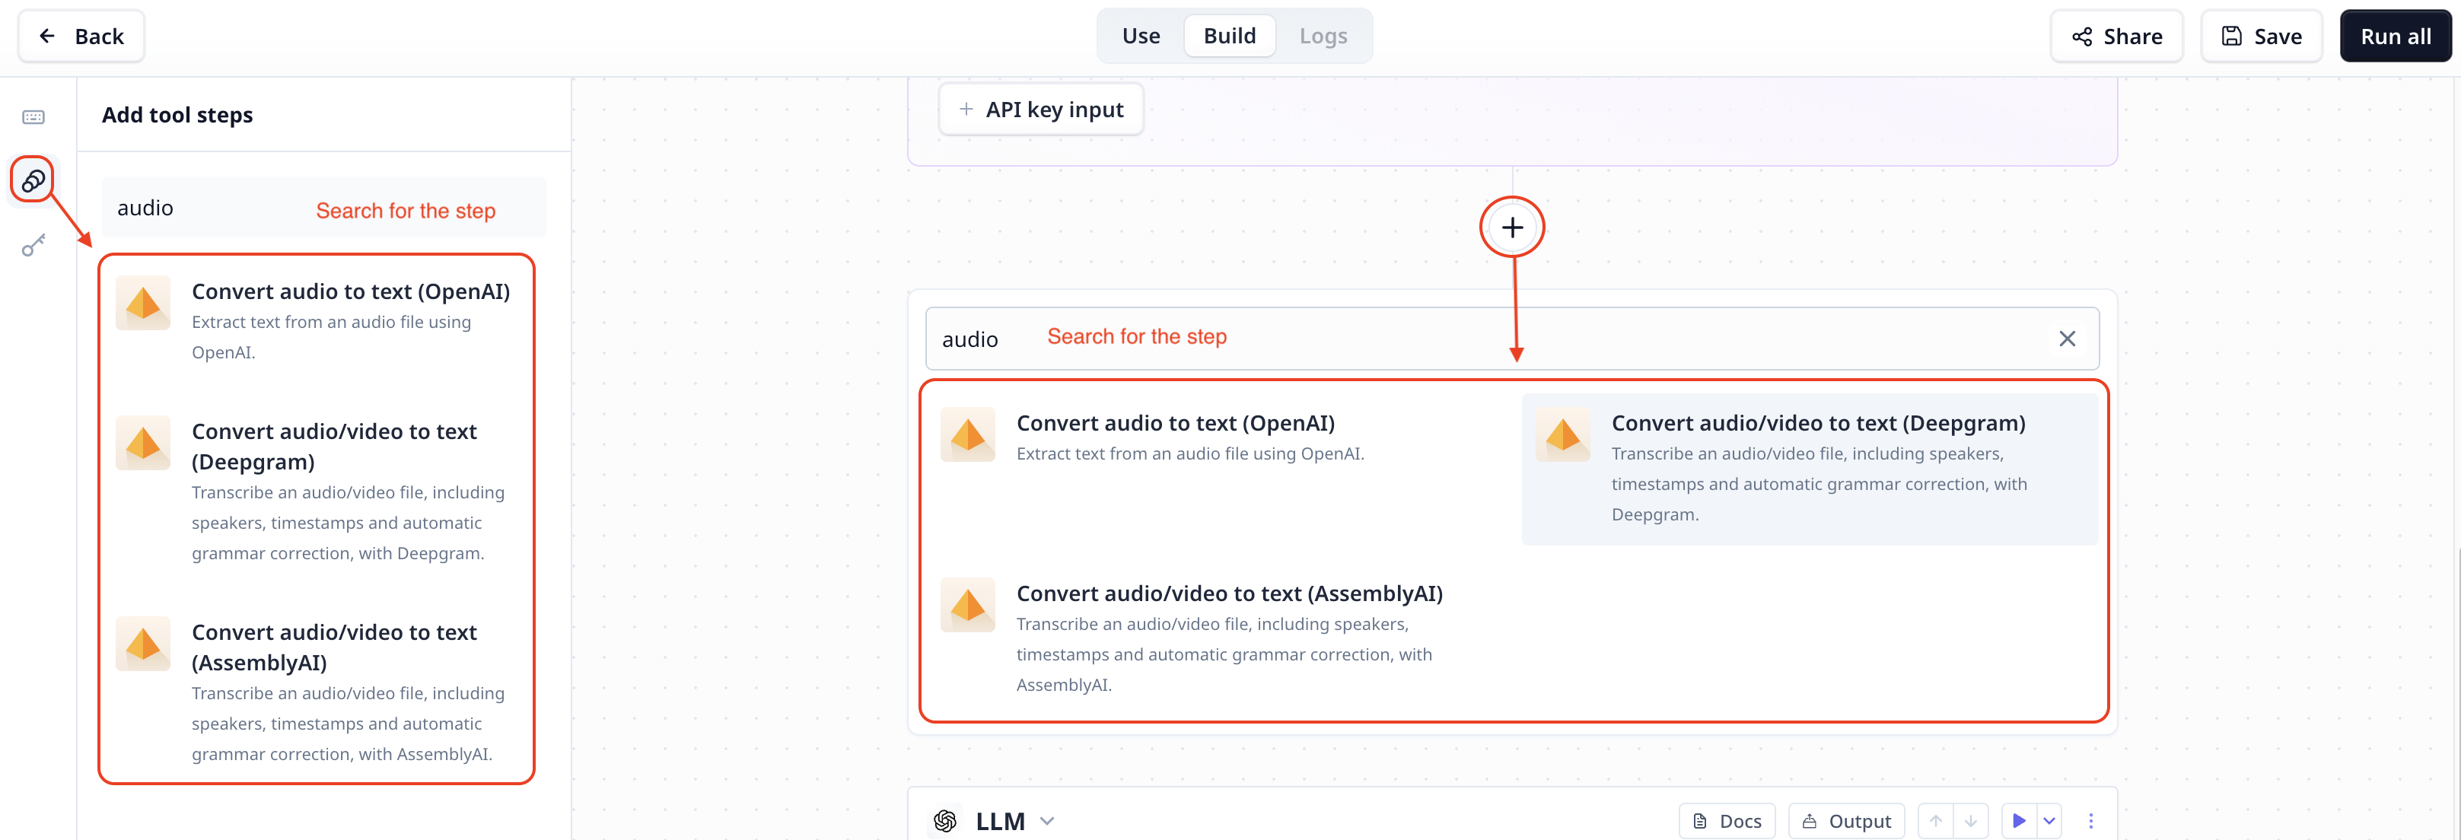Open the LLM step three-dot menu
Screen dimensions: 2461x840
point(2090,821)
